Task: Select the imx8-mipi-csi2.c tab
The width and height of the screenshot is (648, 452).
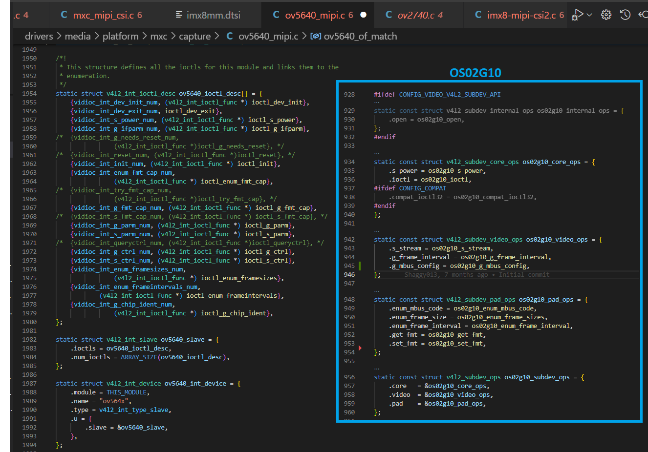Action: coord(521,15)
